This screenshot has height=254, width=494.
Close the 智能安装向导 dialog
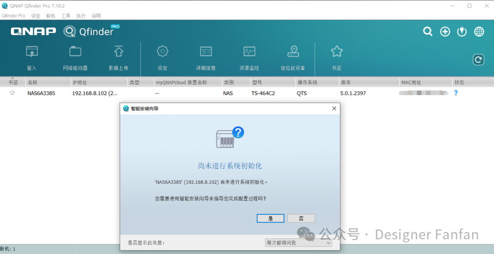pyautogui.click(x=334, y=108)
